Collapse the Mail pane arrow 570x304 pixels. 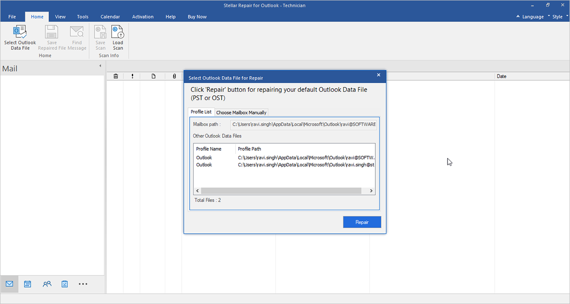click(100, 66)
